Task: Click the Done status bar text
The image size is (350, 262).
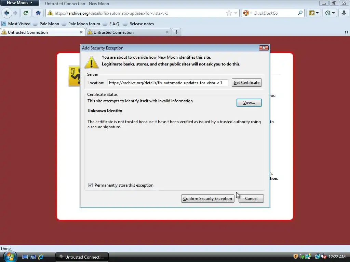Action: 6,249
